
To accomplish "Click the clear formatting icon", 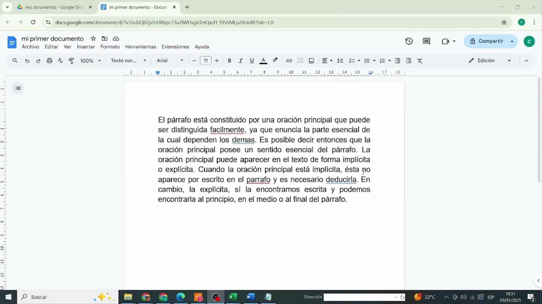I will [420, 61].
